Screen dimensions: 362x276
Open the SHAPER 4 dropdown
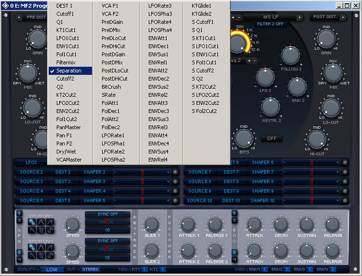pos(94,191)
